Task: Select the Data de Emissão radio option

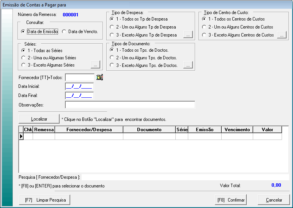Action: (23, 32)
